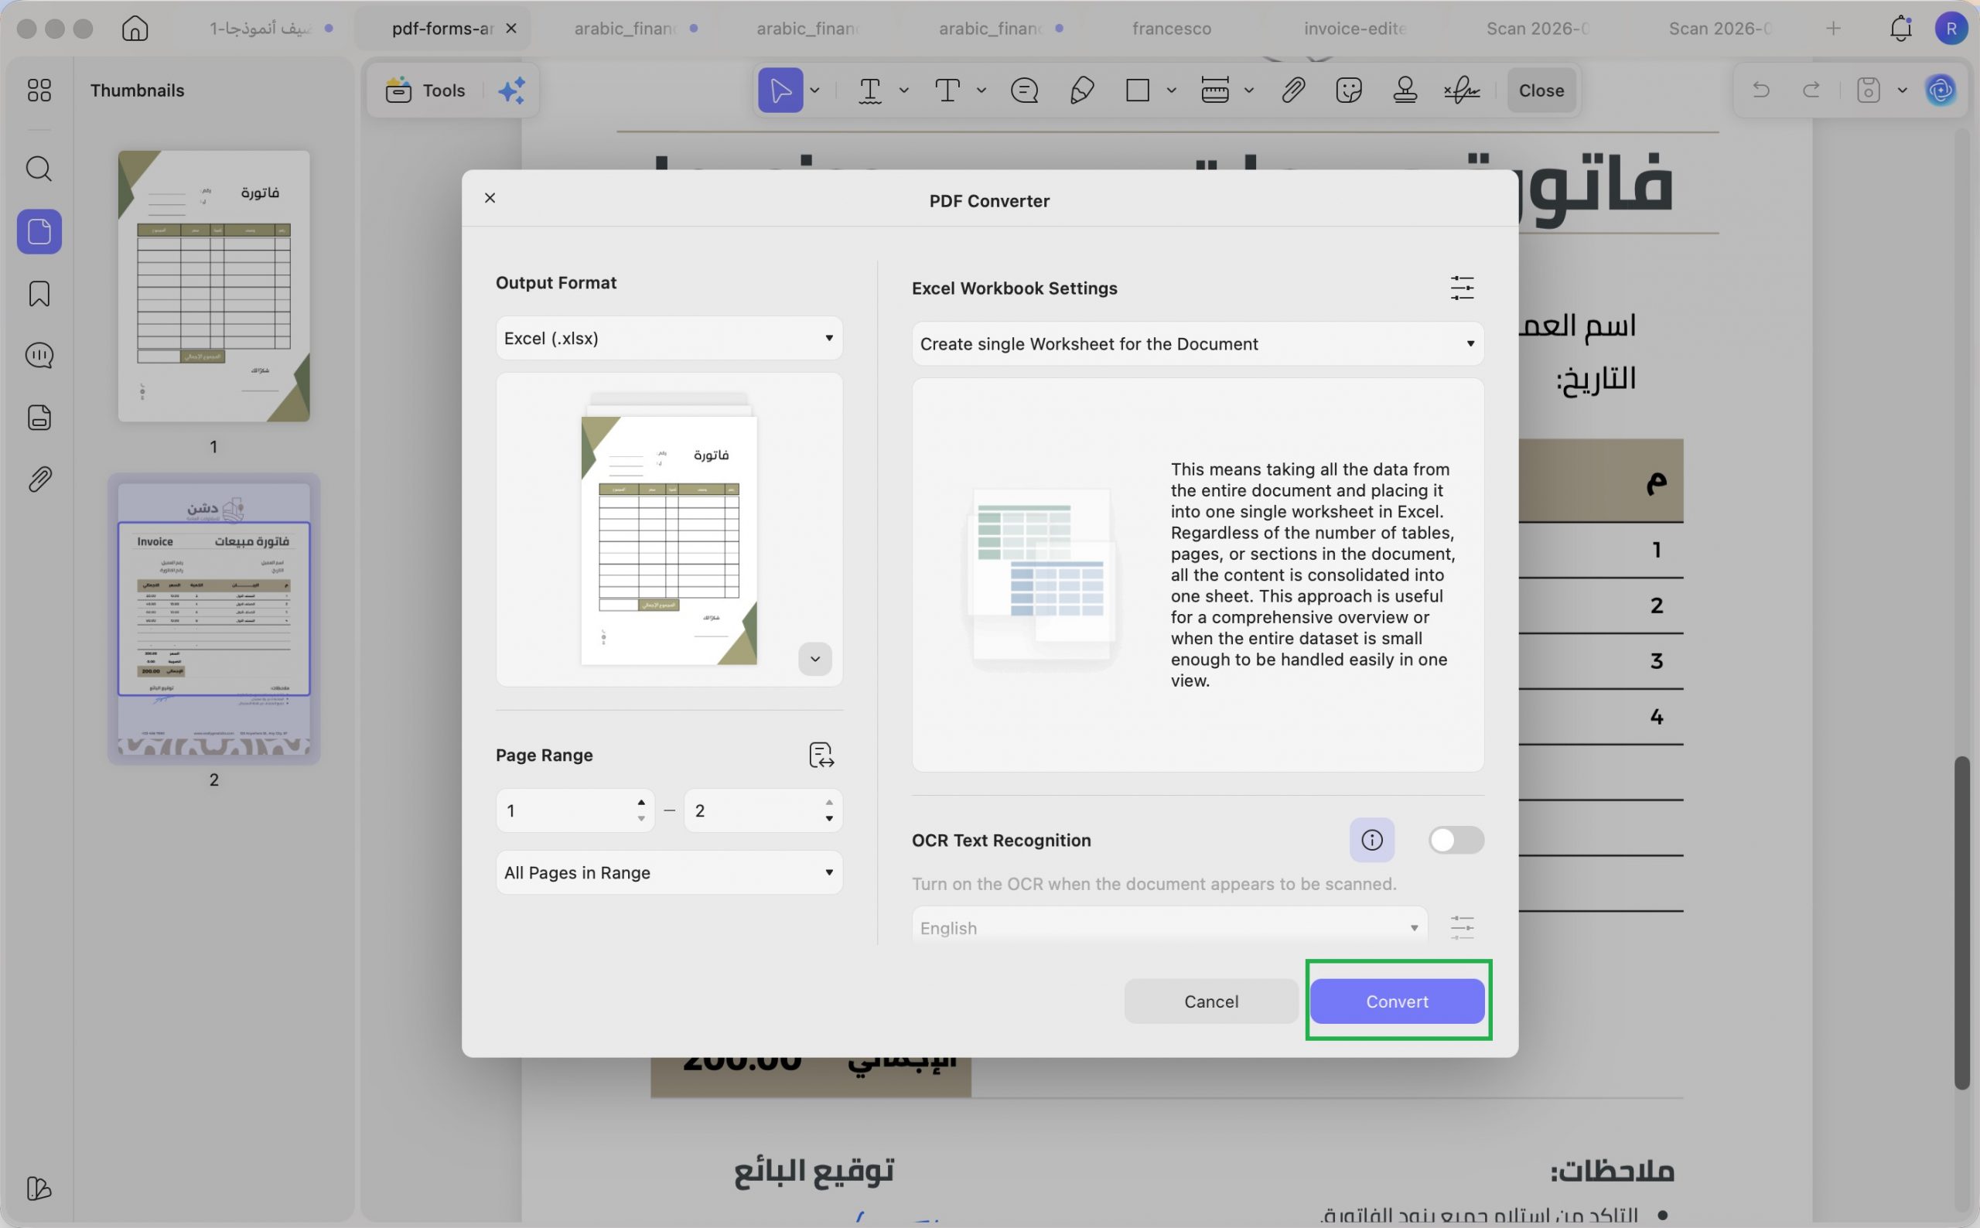This screenshot has width=1980, height=1228.
Task: Open the search panel in sidebar
Action: pyautogui.click(x=39, y=169)
